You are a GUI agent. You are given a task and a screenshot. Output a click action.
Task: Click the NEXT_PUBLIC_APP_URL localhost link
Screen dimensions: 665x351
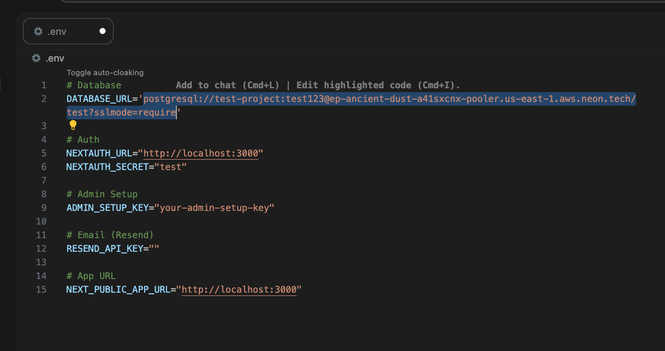[x=240, y=289]
